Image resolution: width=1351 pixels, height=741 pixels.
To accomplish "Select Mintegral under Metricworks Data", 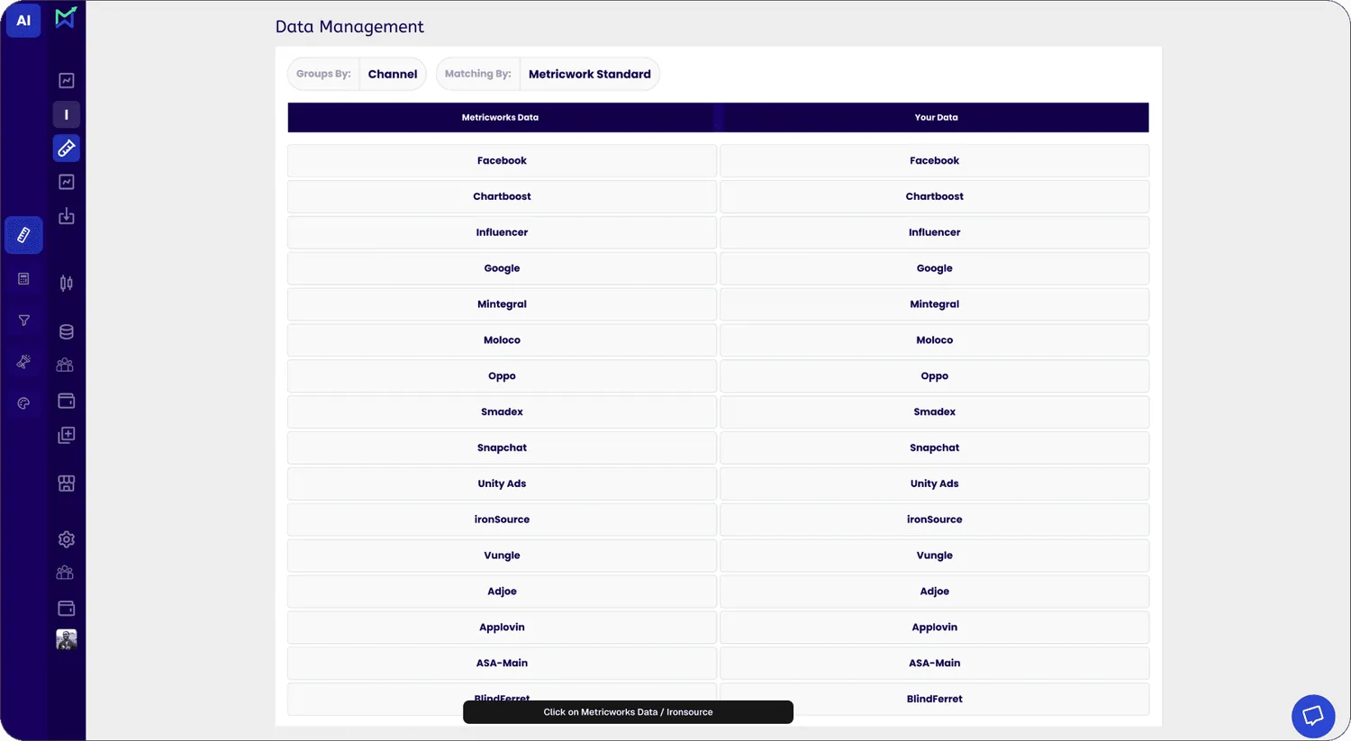I will pyautogui.click(x=502, y=304).
